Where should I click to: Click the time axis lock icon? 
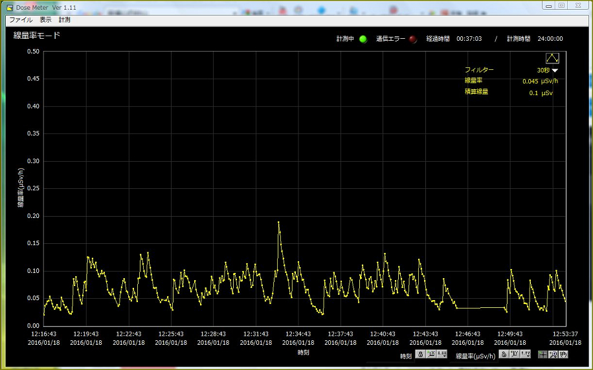(420, 354)
